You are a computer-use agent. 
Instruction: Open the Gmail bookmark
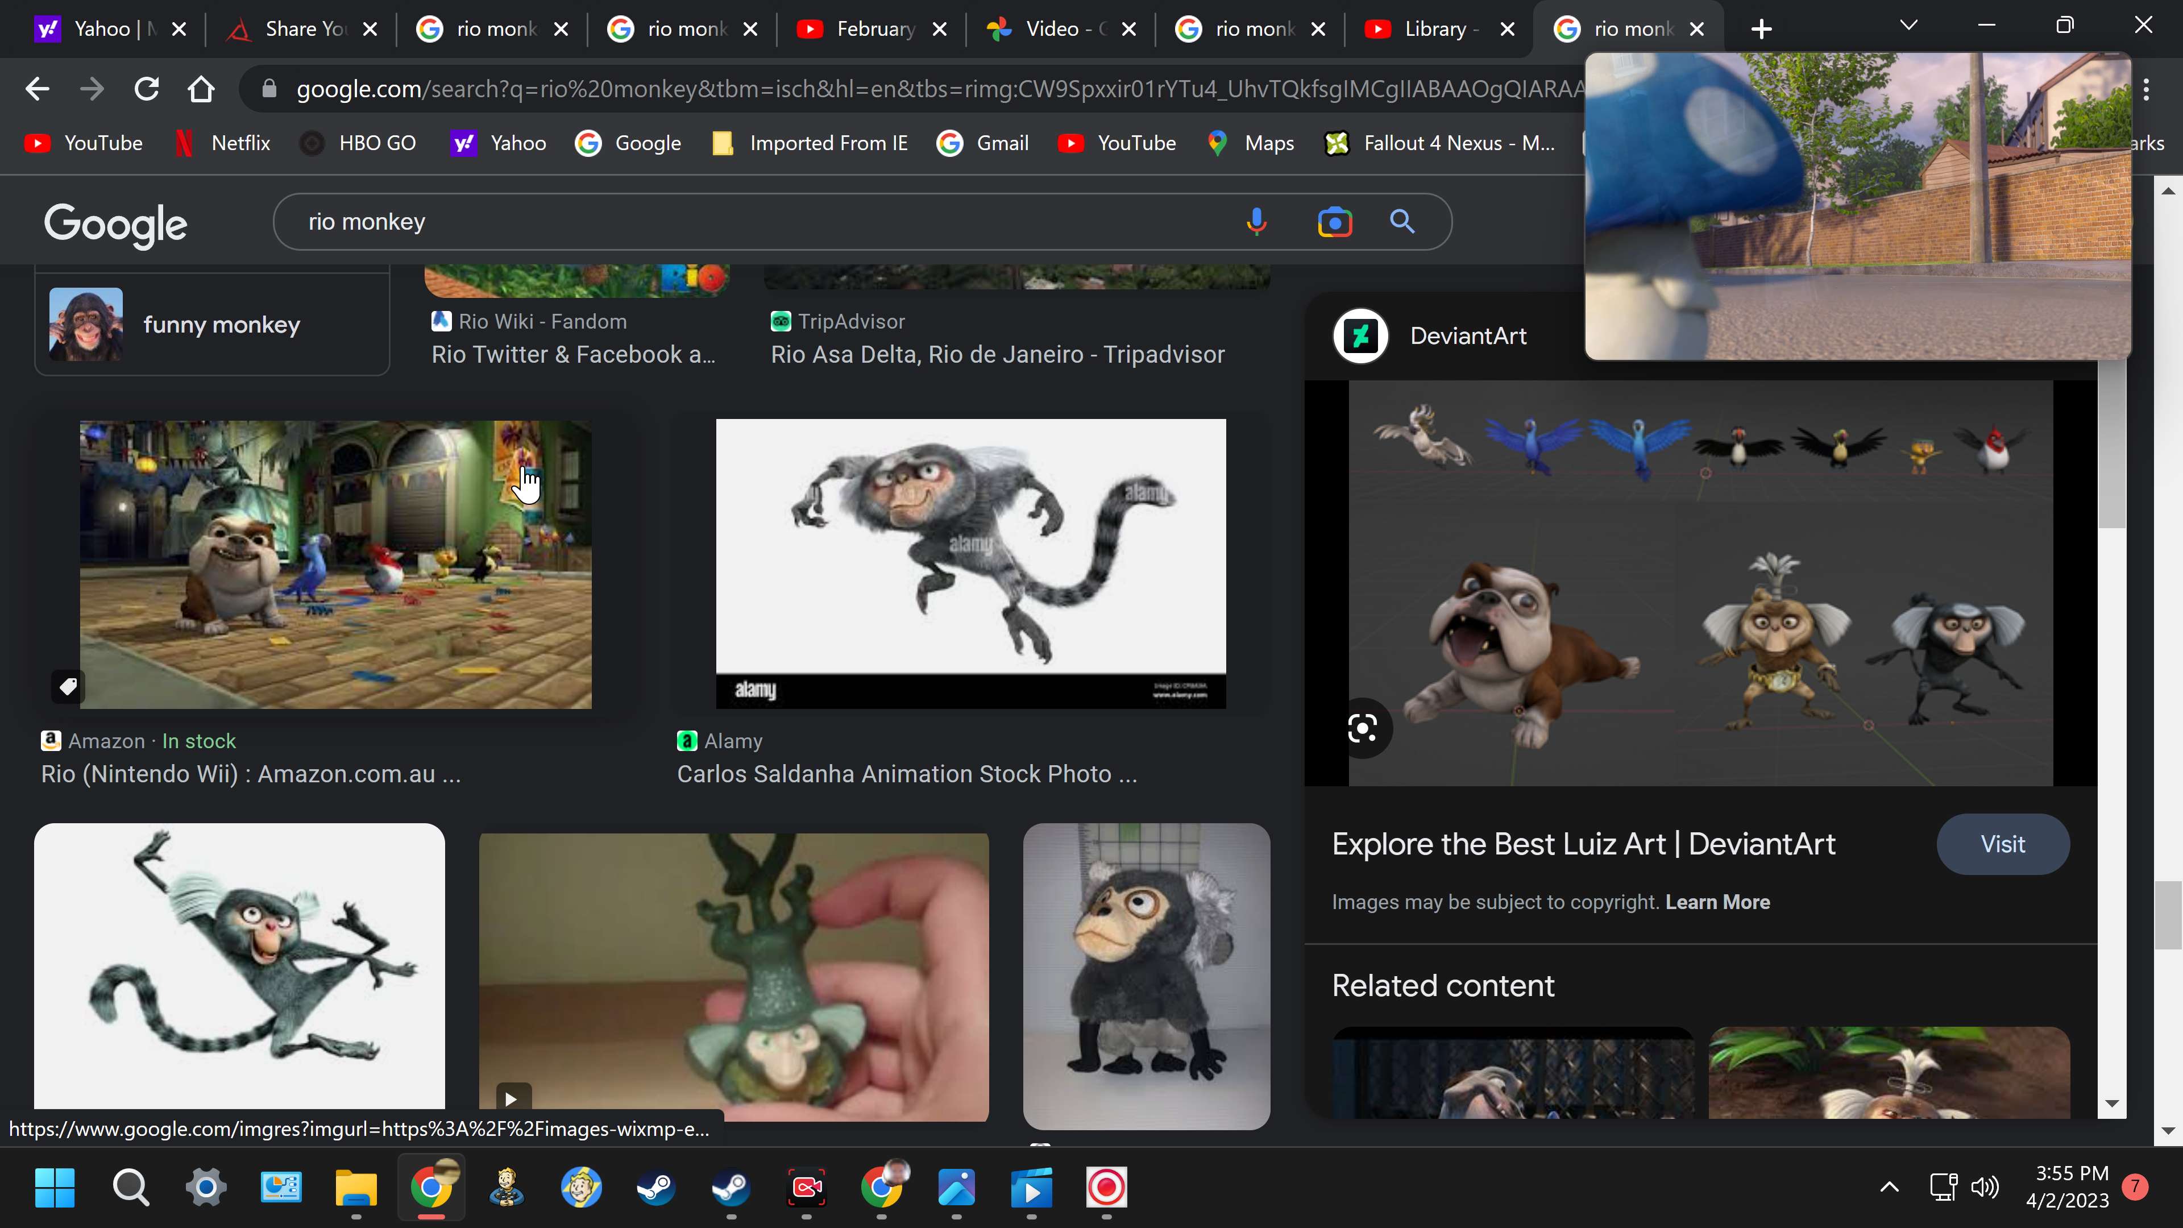tap(983, 143)
